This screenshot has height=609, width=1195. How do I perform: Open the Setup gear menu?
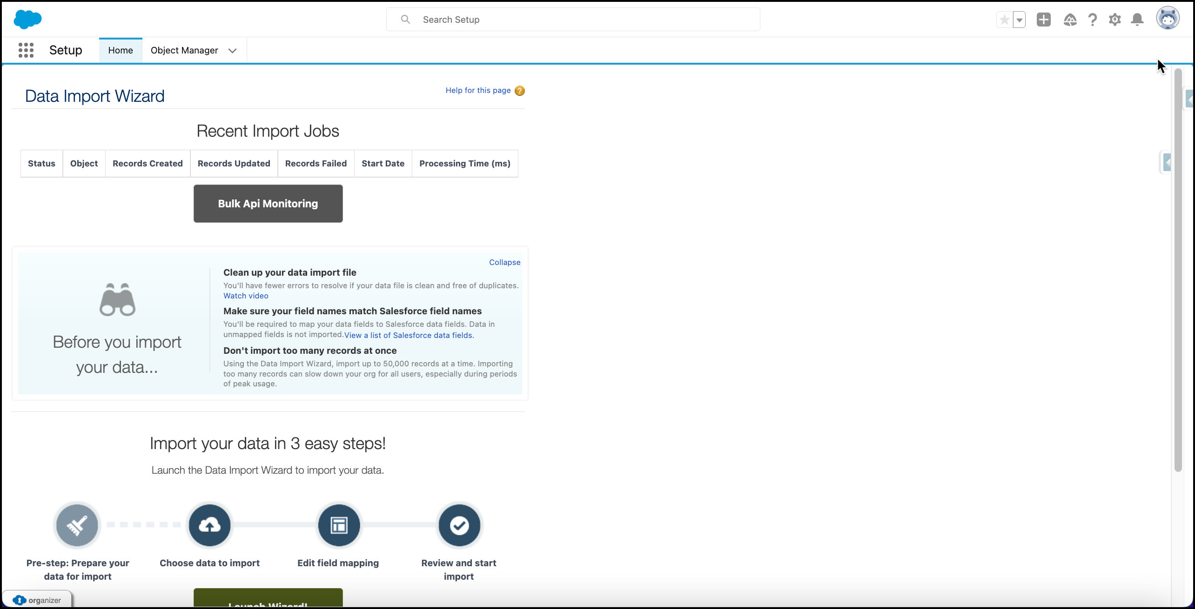point(1115,20)
